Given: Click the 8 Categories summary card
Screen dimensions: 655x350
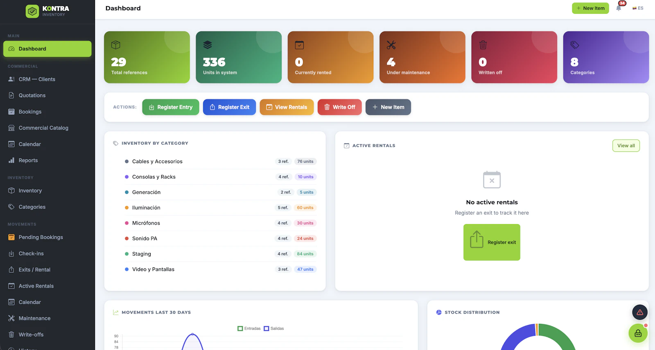Looking at the screenshot, I should 606,57.
